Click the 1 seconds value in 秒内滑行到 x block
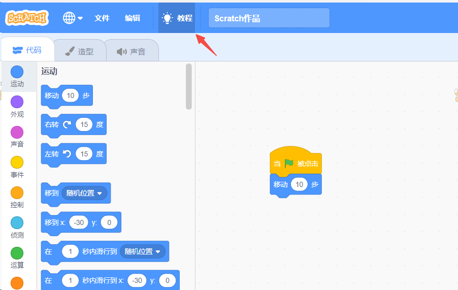The height and width of the screenshot is (290, 458). 71,280
